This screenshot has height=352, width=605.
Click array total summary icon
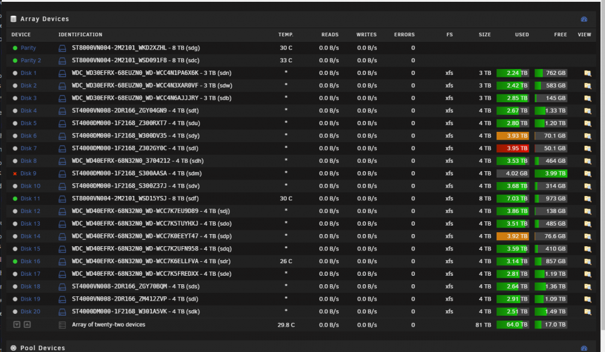click(62, 325)
